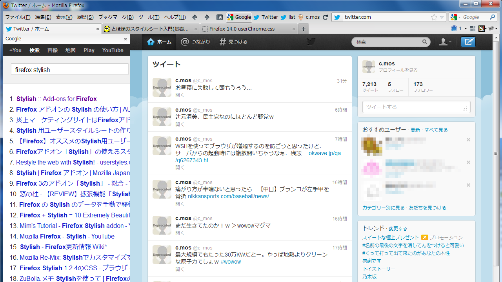Open result 'Restyle the web with Stylish!'
This screenshot has width=502, height=282.
[73, 162]
